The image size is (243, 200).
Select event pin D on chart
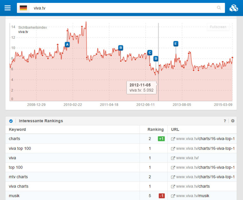click(x=156, y=59)
